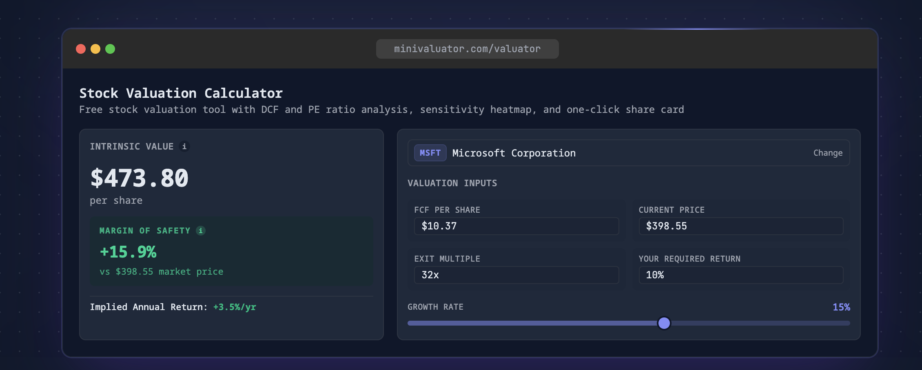The height and width of the screenshot is (370, 922).
Task: Click the info icon next to Intrinsic Value
Action: point(184,146)
